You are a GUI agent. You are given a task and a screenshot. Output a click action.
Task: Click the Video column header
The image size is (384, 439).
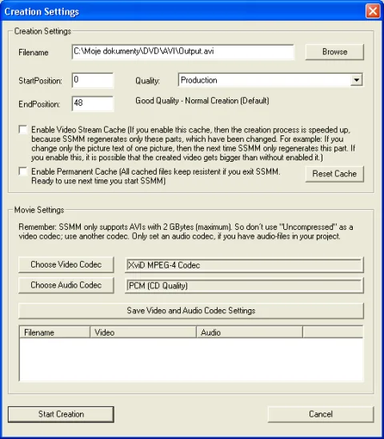[x=143, y=332]
